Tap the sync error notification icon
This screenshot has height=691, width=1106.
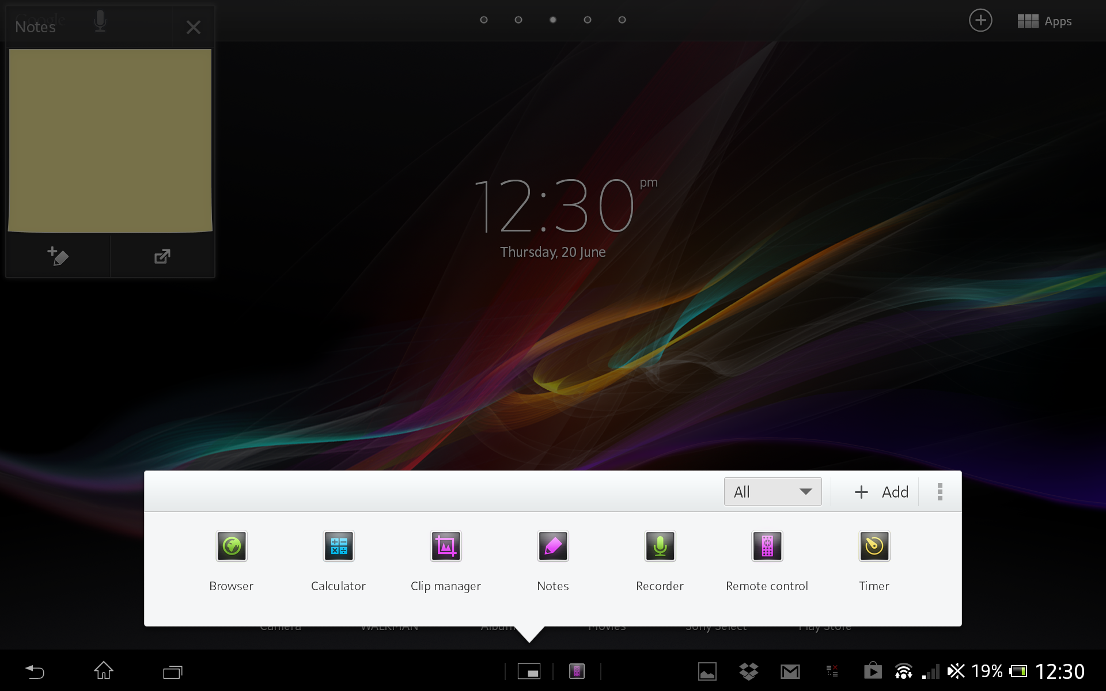832,671
